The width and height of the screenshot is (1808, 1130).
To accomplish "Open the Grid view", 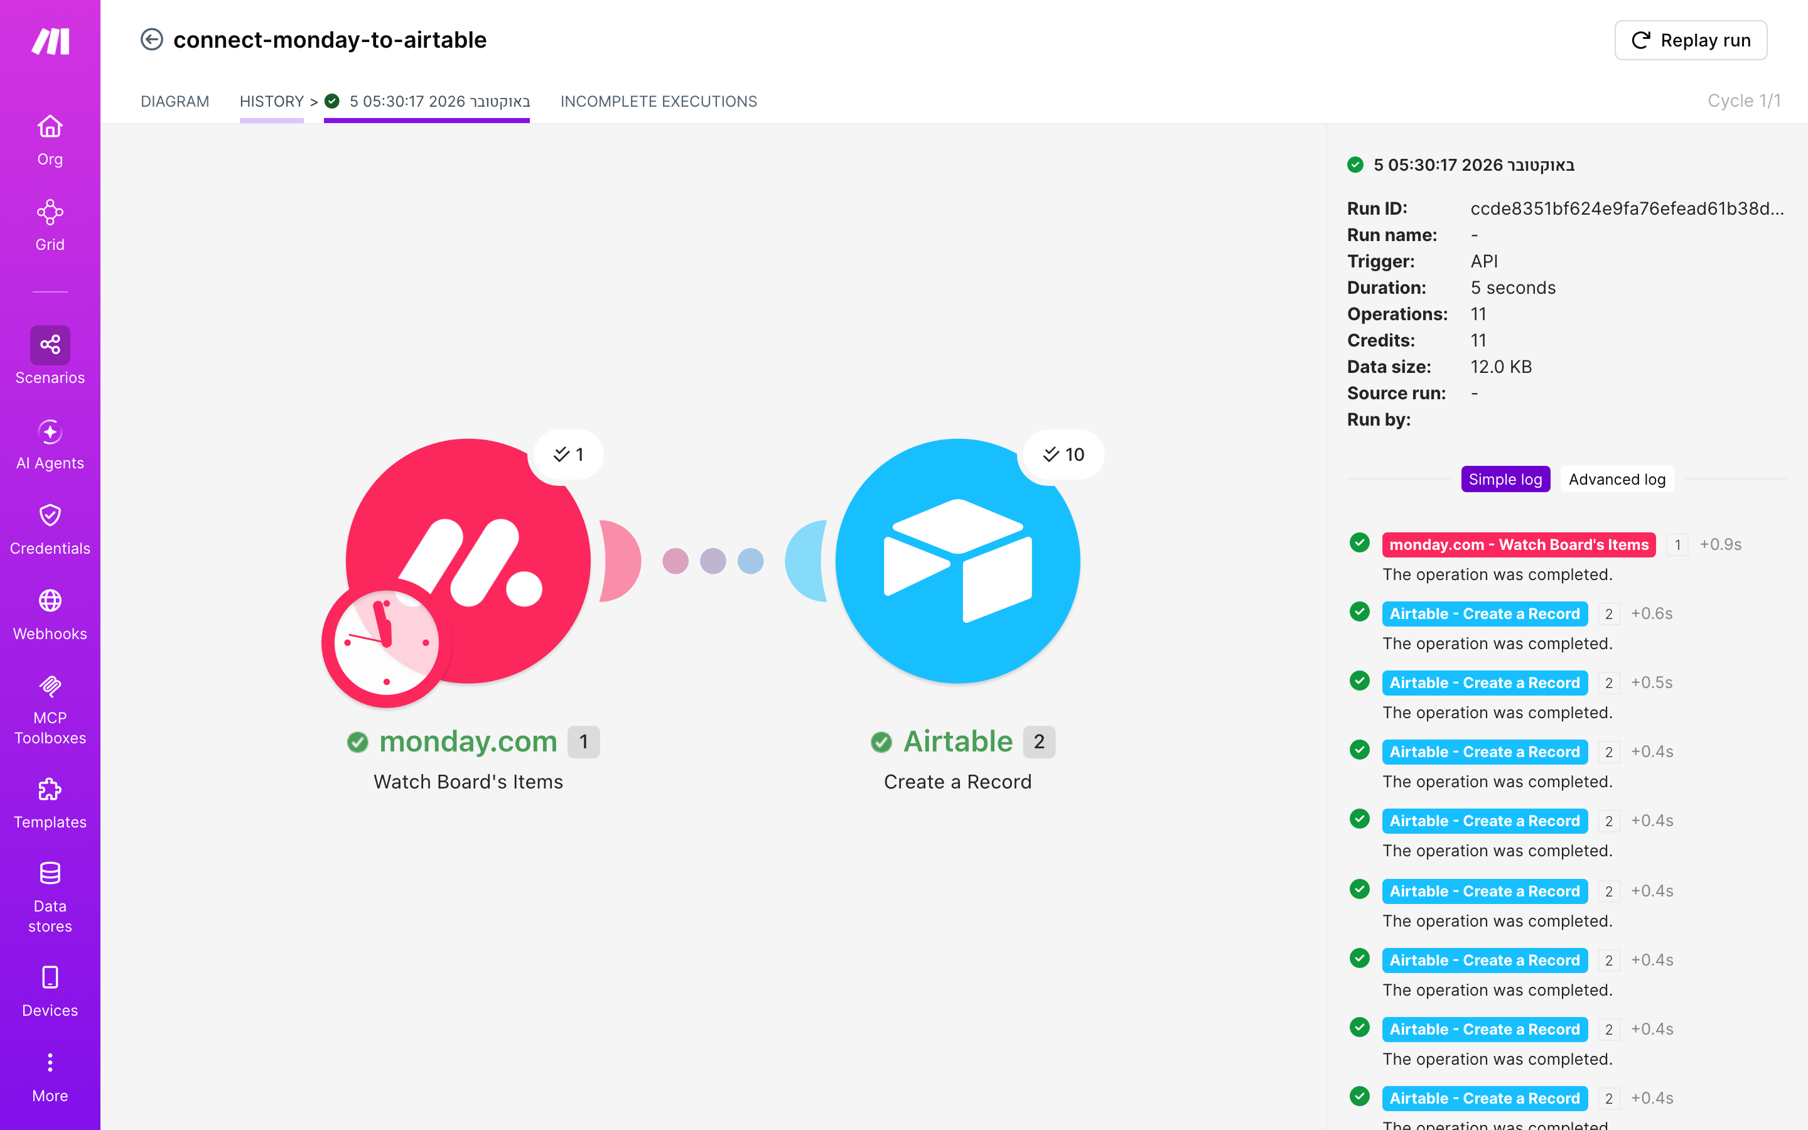I will point(50,226).
